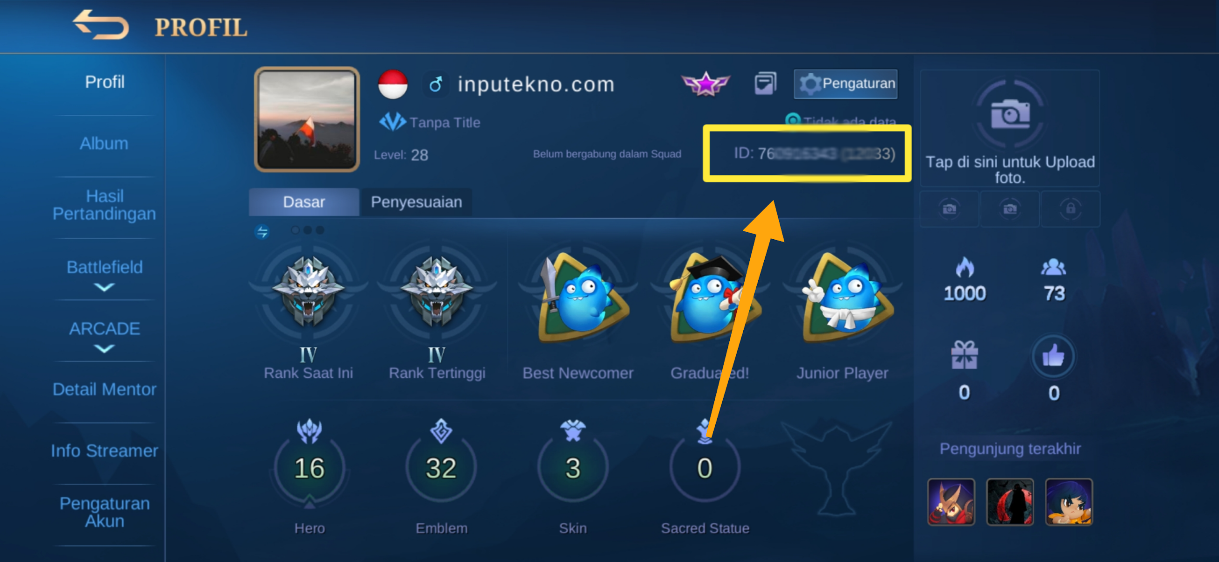Switch to the Penyesuaian tab
1219x562 pixels.
(416, 202)
